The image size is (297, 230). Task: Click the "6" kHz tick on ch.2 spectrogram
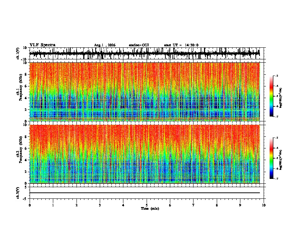pyautogui.click(x=26, y=148)
